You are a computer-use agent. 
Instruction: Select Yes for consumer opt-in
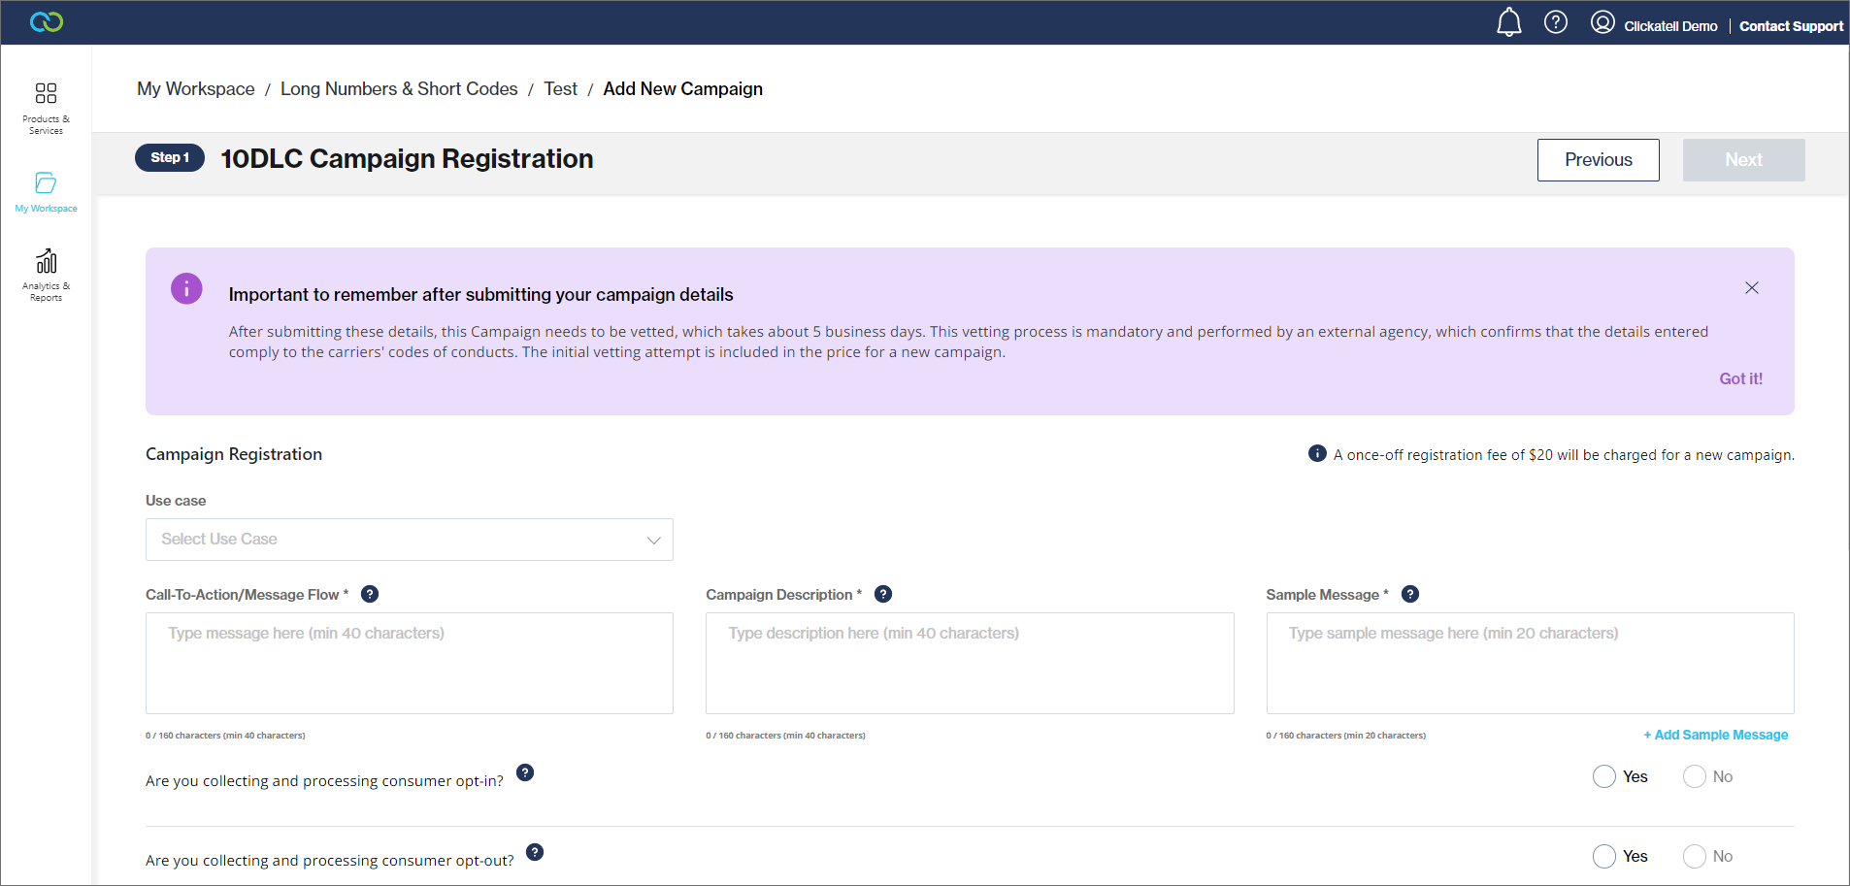tap(1604, 776)
